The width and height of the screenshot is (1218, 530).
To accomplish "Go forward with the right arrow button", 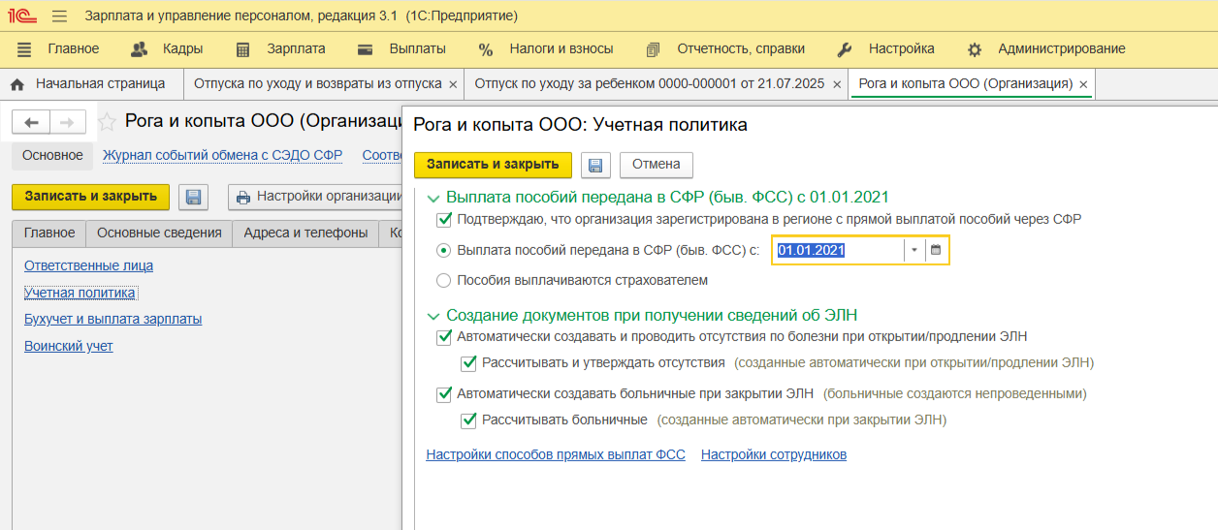I will [x=68, y=122].
